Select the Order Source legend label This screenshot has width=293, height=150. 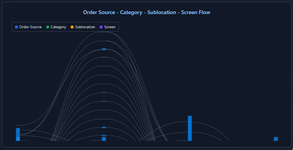[x=31, y=27]
